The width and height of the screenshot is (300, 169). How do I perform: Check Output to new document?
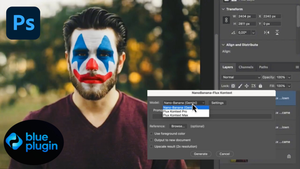coord(151,140)
